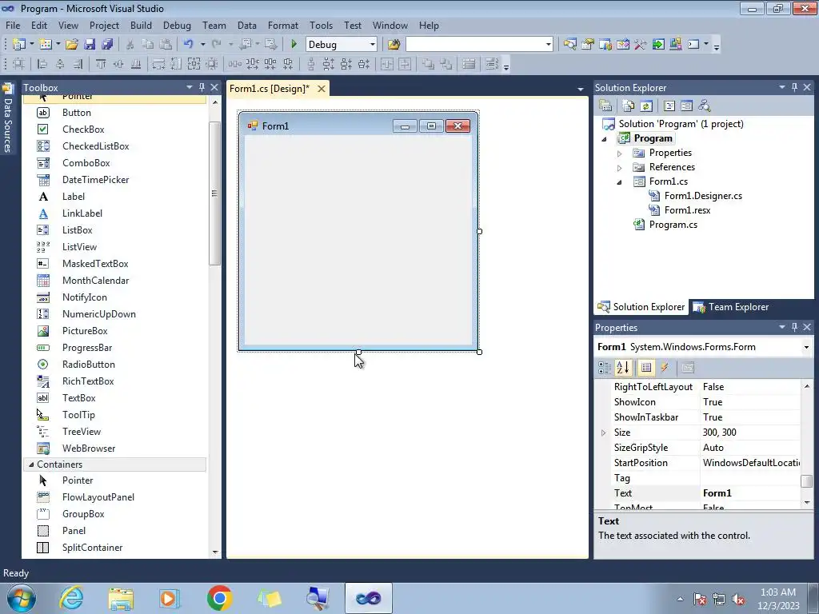Open Properties Window from the toolbar icon
Screen dimensions: 819x614
(588, 45)
